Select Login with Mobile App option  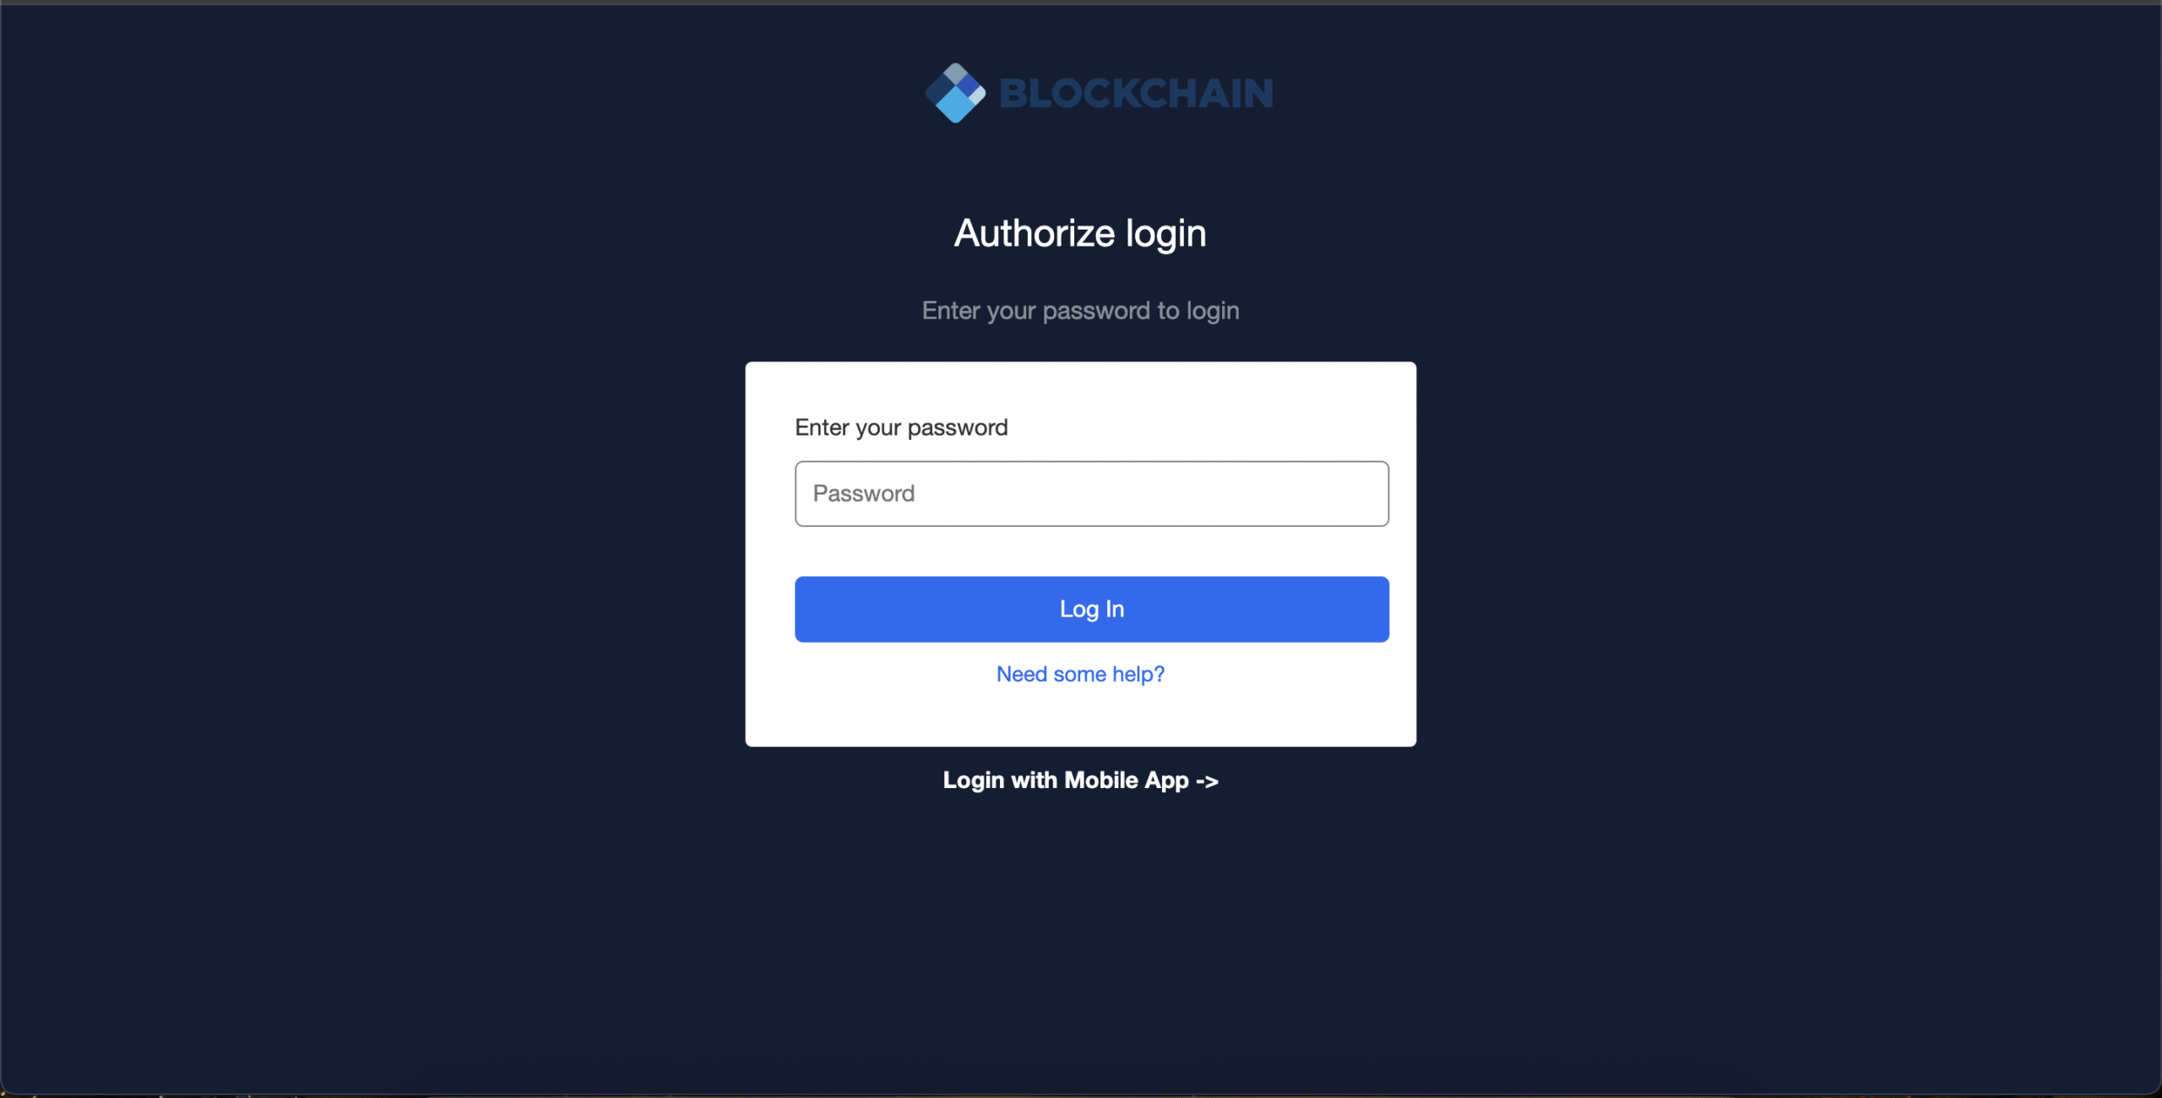(x=1080, y=780)
